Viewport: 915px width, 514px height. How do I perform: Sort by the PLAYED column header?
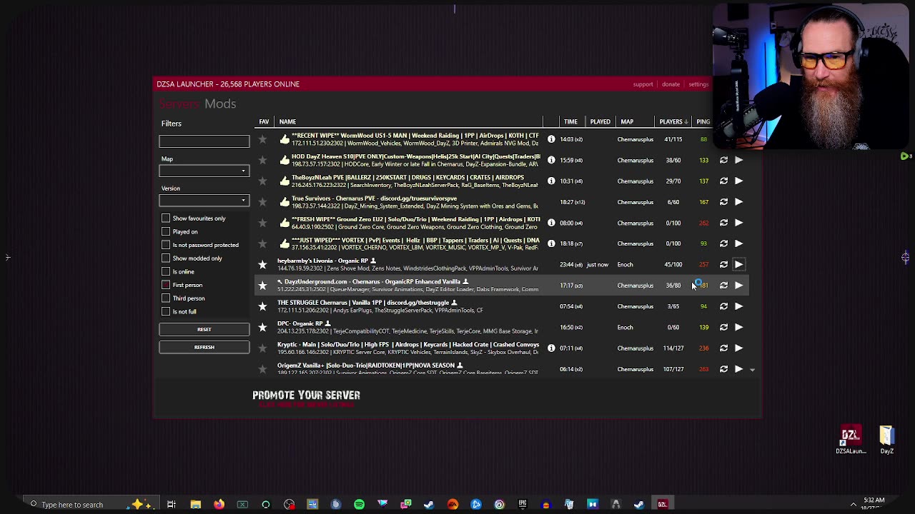coord(600,122)
